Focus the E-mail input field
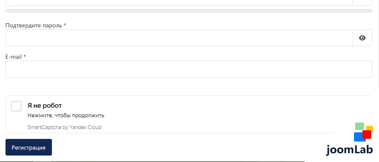The height and width of the screenshot is (162, 379). [189, 69]
